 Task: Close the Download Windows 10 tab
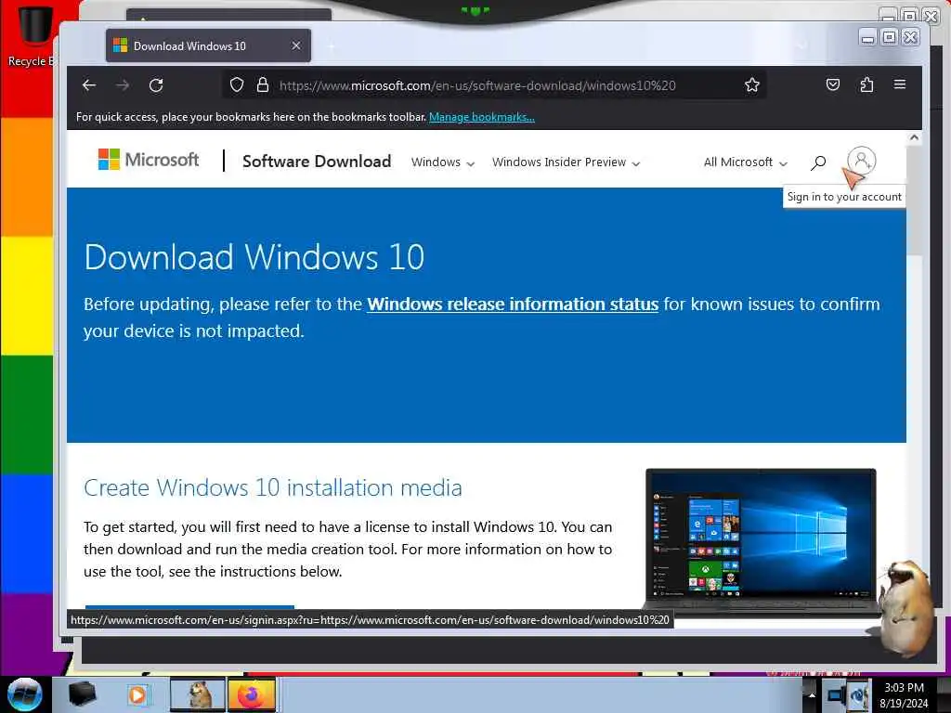pyautogui.click(x=296, y=46)
